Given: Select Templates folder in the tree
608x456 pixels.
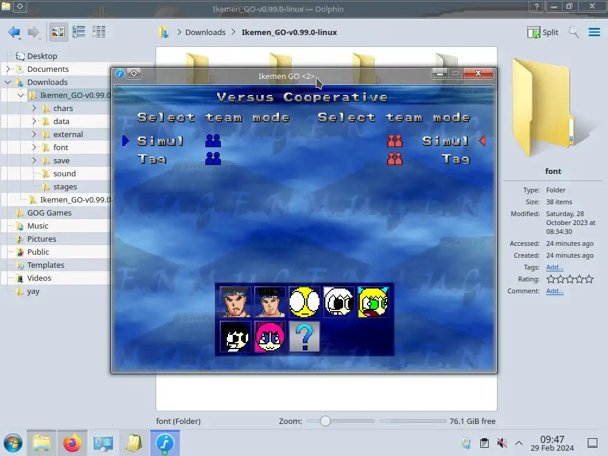Looking at the screenshot, I should pos(45,265).
